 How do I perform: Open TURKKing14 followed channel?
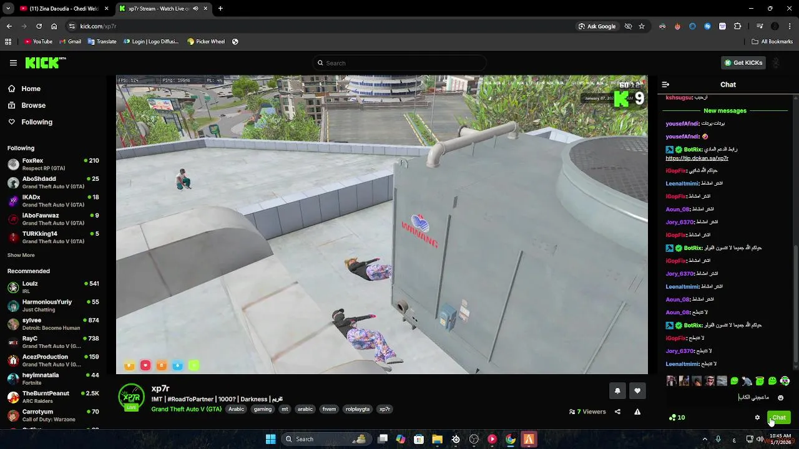[x=53, y=237]
